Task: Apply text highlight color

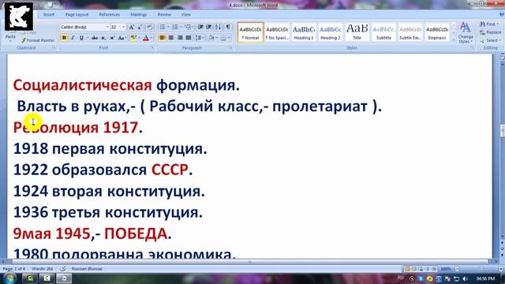Action: pyautogui.click(x=133, y=38)
